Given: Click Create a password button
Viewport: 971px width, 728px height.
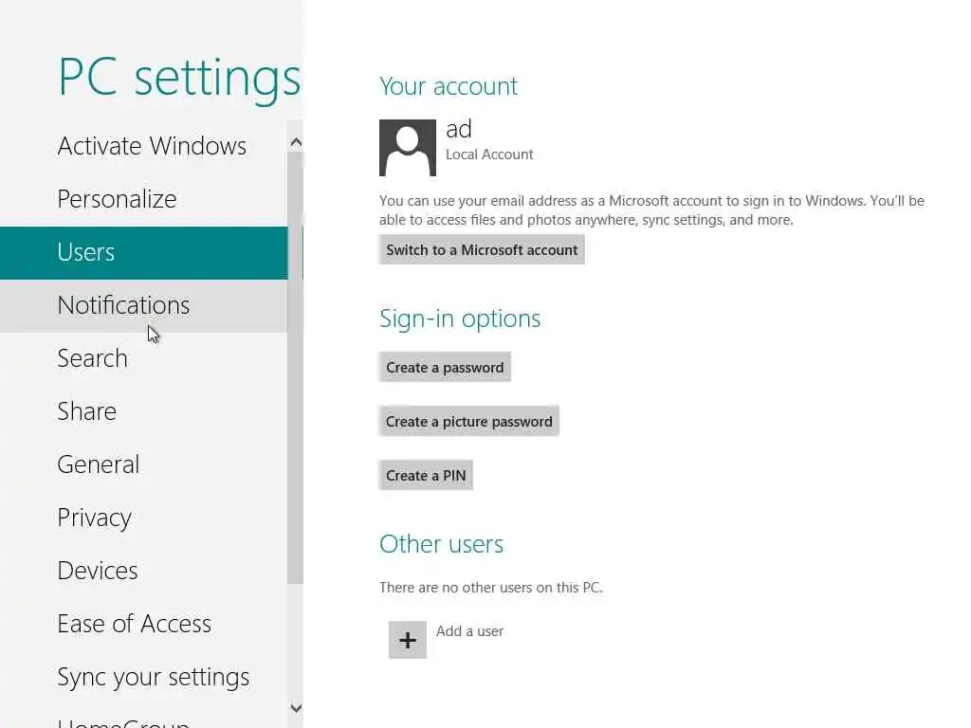Looking at the screenshot, I should point(445,368).
